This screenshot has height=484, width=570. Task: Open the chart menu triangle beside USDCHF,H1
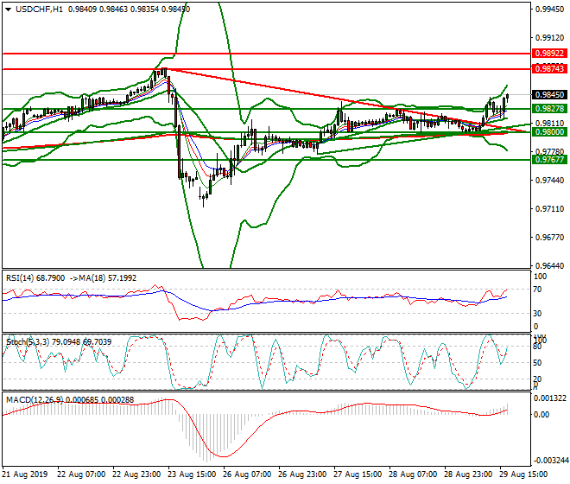click(x=8, y=10)
